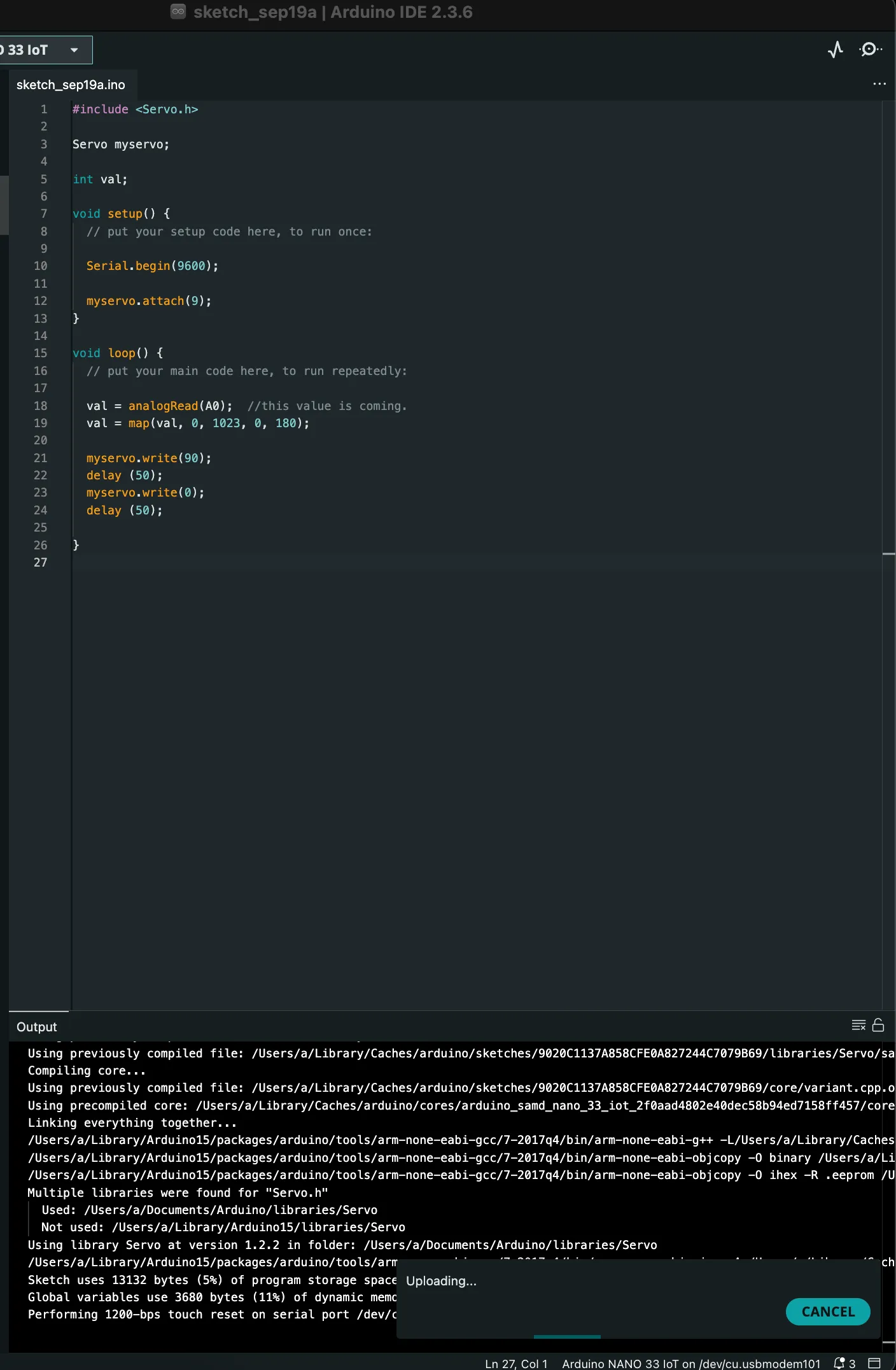Open the Serial Monitor
Screen dimensions: 896x1370
pos(870,50)
